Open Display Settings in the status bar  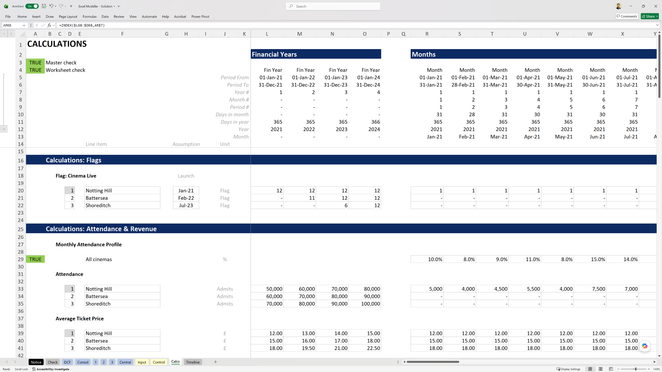click(568, 369)
